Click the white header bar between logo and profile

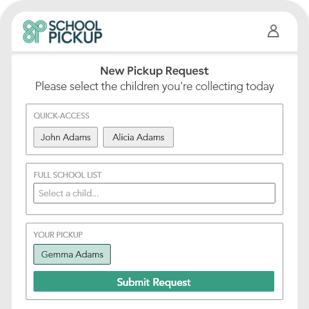point(185,32)
